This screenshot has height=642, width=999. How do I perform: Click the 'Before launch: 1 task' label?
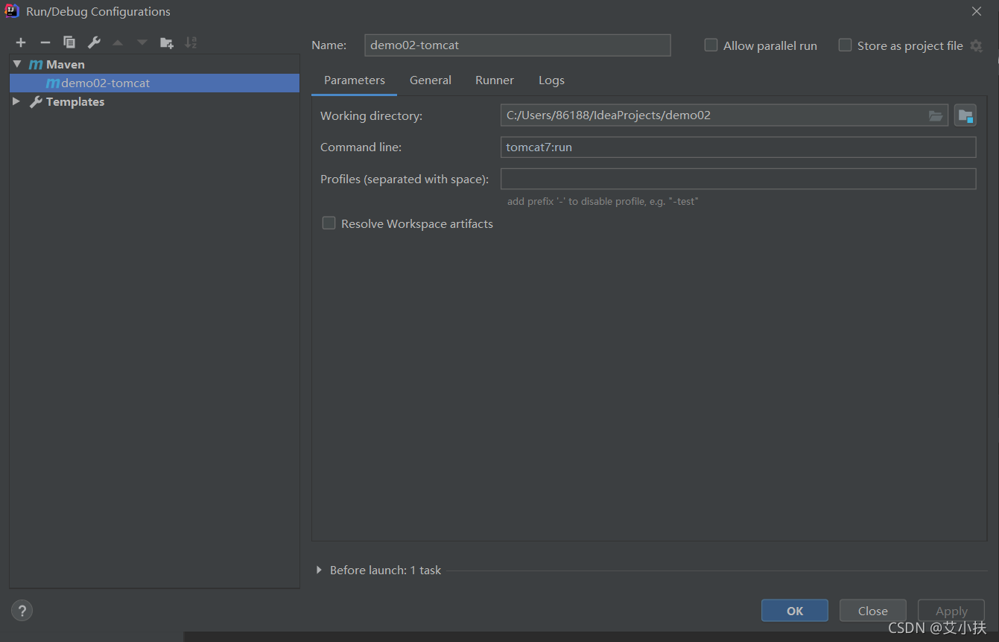tap(385, 570)
